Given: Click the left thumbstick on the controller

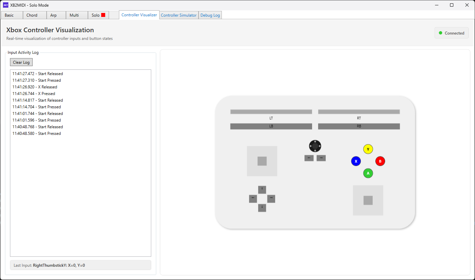Looking at the screenshot, I should (x=262, y=160).
